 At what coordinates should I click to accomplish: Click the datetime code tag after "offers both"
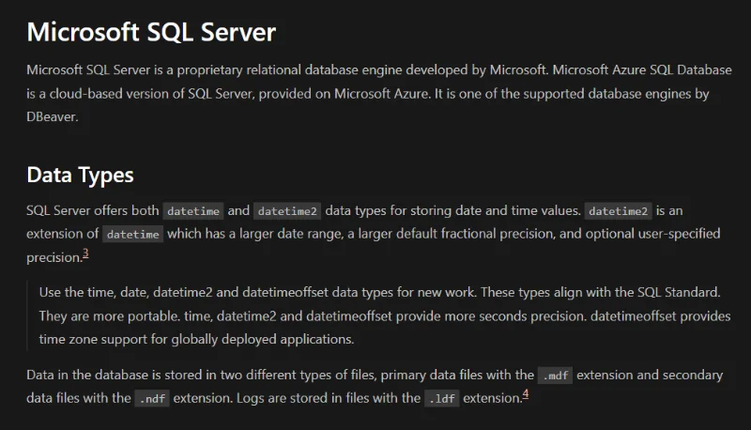tap(192, 211)
